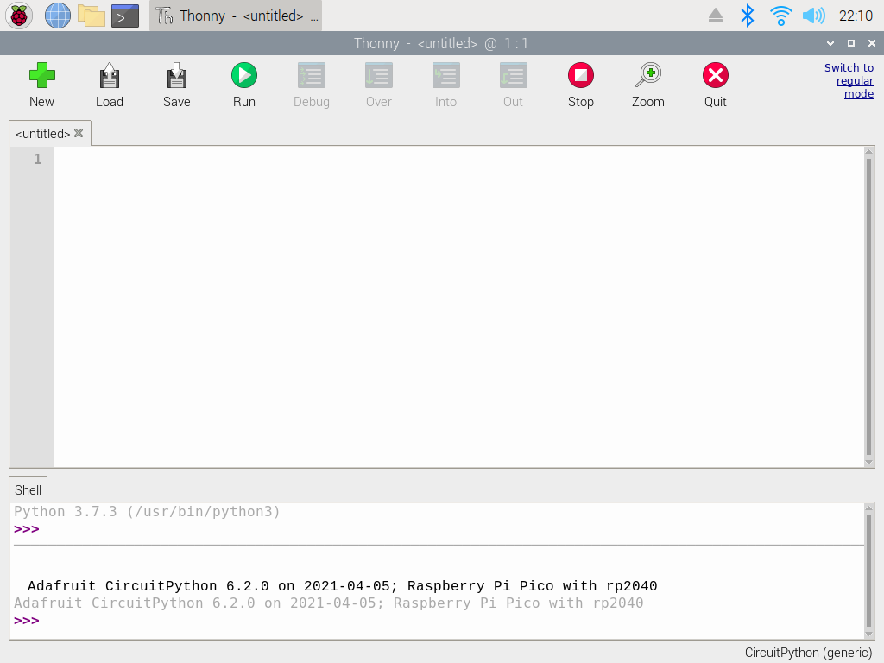Image resolution: width=884 pixels, height=663 pixels.
Task: Open the title bar window menu chevron
Action: tap(830, 43)
